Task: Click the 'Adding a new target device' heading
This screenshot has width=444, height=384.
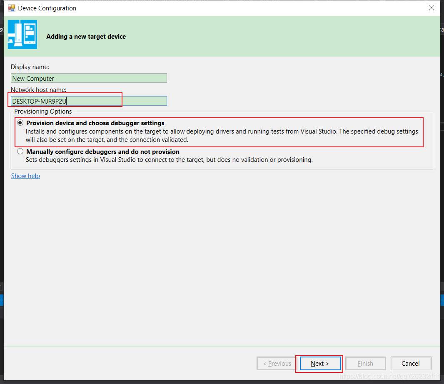Action: pyautogui.click(x=86, y=37)
